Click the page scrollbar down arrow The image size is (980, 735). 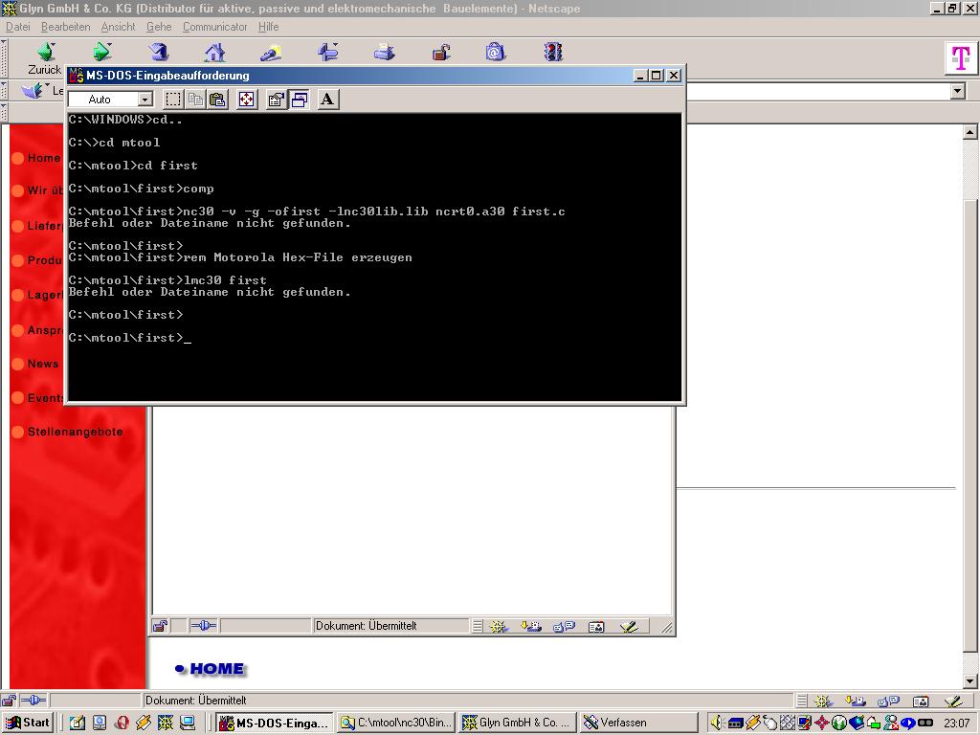969,681
